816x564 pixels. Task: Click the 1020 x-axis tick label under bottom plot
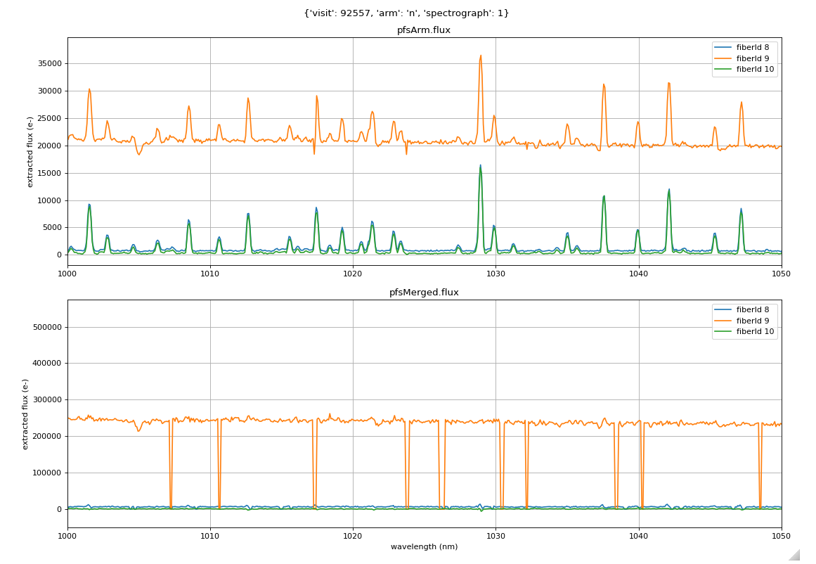pyautogui.click(x=353, y=535)
